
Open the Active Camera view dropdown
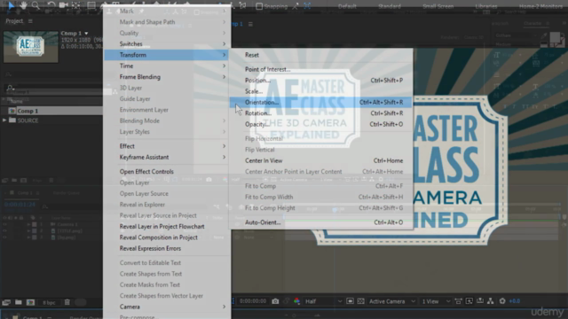click(x=391, y=301)
